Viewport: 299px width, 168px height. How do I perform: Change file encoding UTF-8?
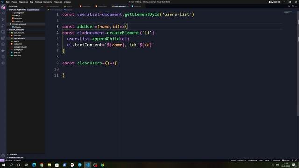coord(261,161)
